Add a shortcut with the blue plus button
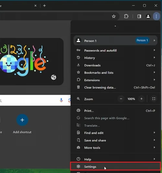 pyautogui.click(x=22, y=120)
